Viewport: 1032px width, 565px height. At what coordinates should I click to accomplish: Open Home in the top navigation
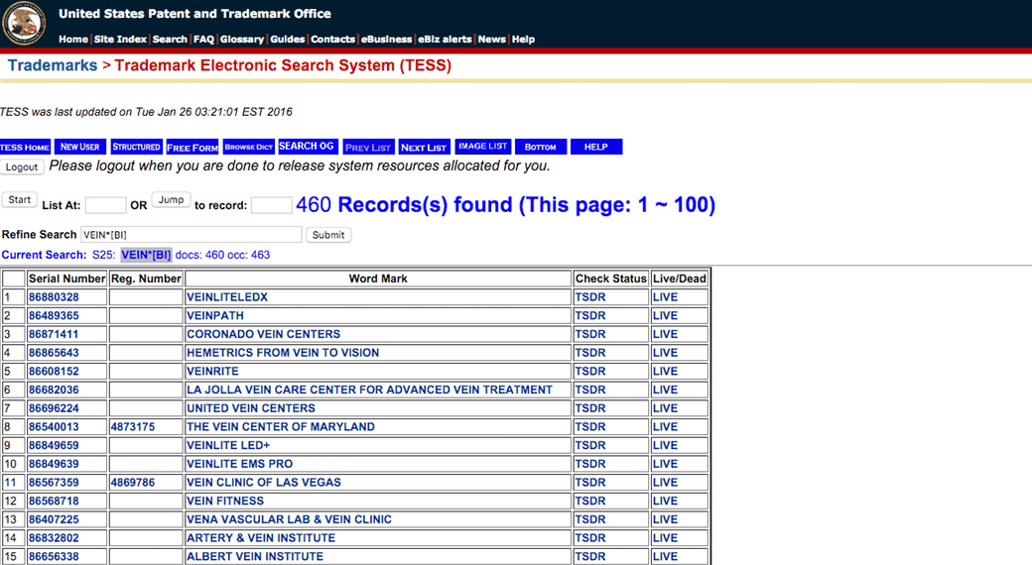[x=73, y=39]
